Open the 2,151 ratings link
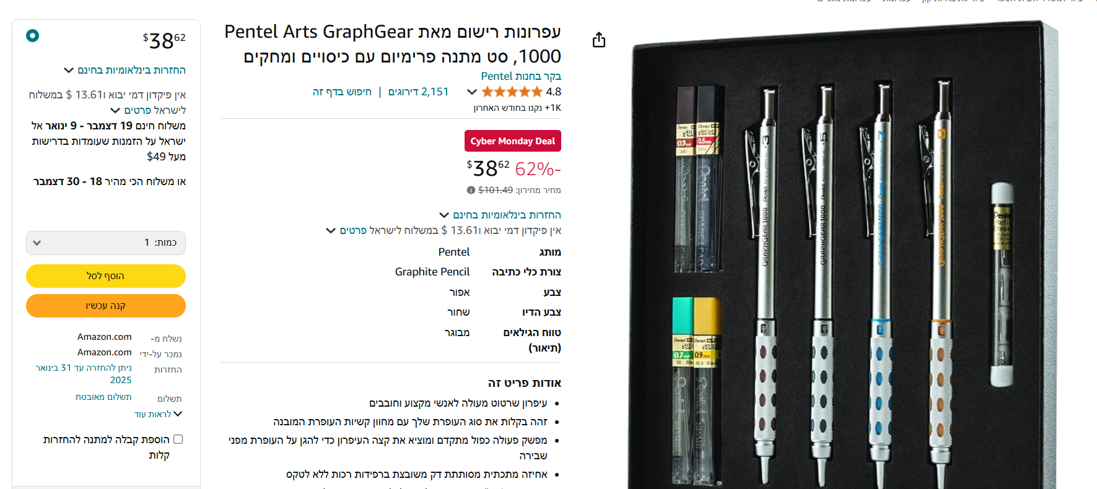Viewport: 1097px width, 489px height. (418, 92)
